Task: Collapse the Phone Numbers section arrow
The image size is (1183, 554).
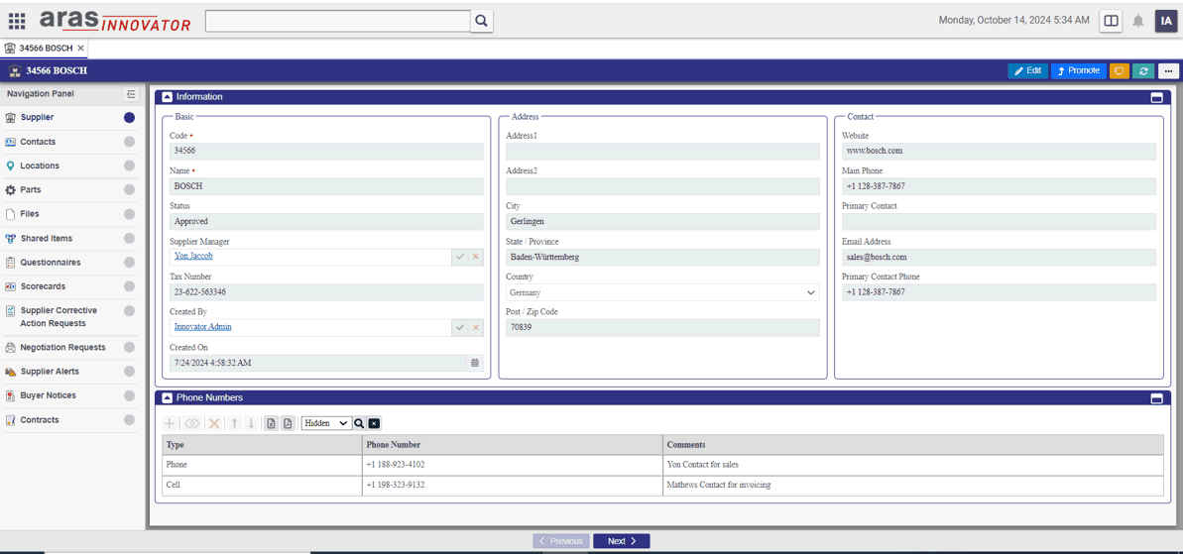Action: (x=167, y=397)
